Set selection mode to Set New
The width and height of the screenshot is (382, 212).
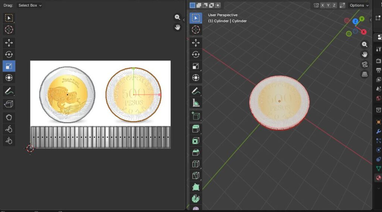(192, 5)
